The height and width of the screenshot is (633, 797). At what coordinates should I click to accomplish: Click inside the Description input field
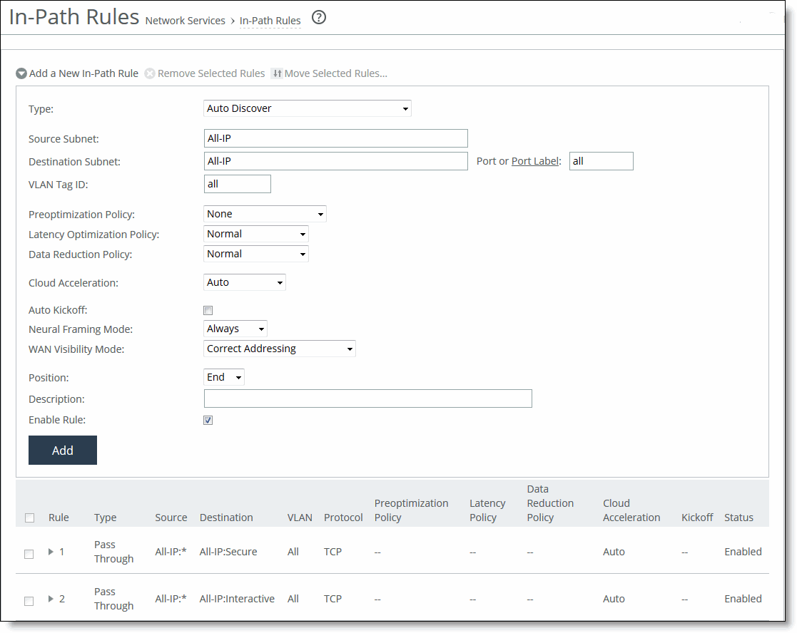pos(367,398)
